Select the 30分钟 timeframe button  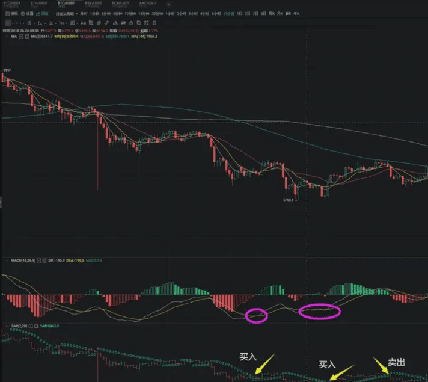(x=157, y=14)
